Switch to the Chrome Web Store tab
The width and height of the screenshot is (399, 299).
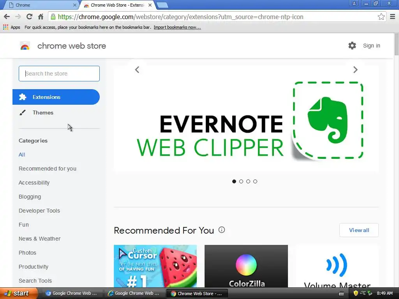(117, 5)
